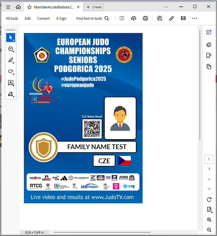217x236 pixels.
Task: Click the share link icon
Action: [x=171, y=18]
